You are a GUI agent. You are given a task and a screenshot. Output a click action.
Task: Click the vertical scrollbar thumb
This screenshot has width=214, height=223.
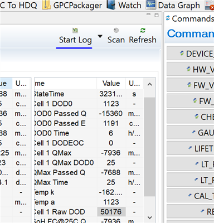tap(150, 147)
